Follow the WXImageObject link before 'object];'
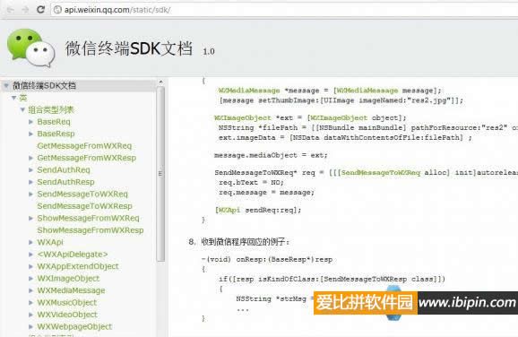 pos(339,118)
